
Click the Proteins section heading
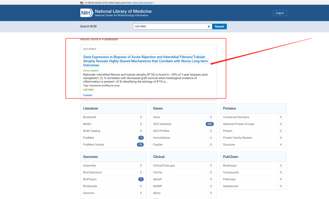coord(229,108)
